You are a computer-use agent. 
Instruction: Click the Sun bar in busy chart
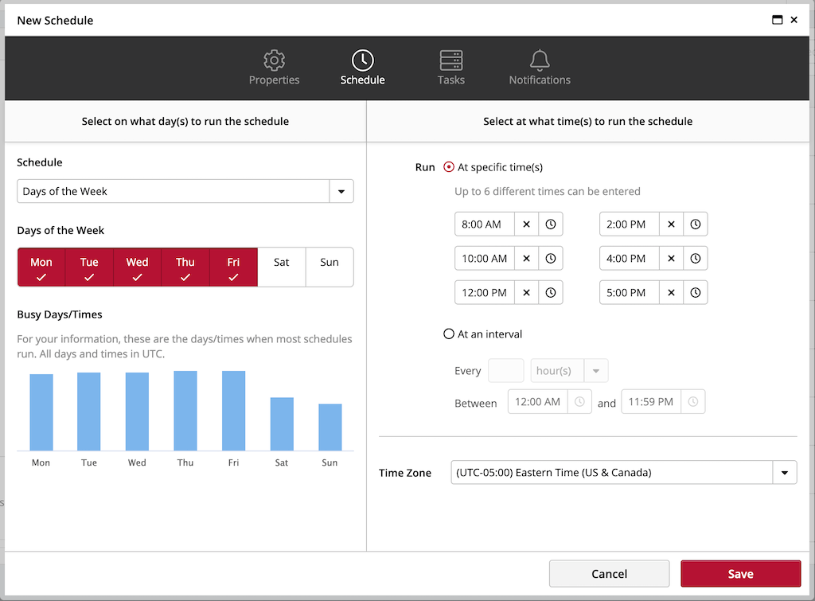(330, 427)
